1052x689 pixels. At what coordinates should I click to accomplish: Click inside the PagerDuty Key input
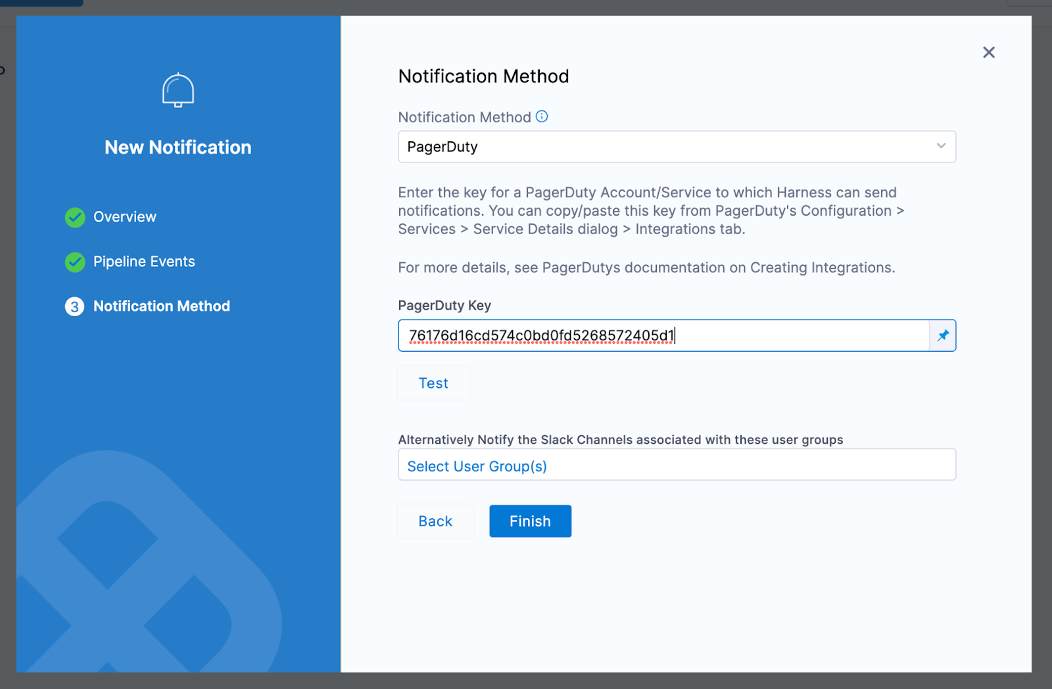click(x=657, y=335)
